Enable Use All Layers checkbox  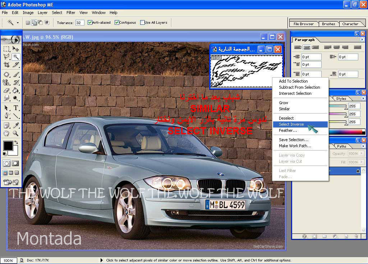(142, 23)
